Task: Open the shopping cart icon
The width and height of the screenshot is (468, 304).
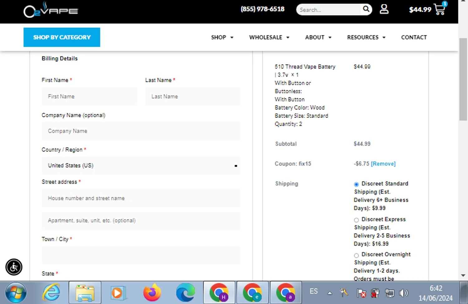Action: 440,10
